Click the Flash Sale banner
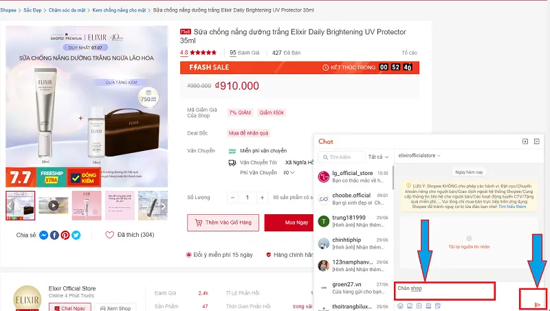Viewport: 550px width, 311px height. point(300,67)
